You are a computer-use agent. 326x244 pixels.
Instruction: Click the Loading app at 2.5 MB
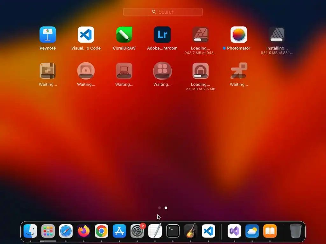point(201,71)
